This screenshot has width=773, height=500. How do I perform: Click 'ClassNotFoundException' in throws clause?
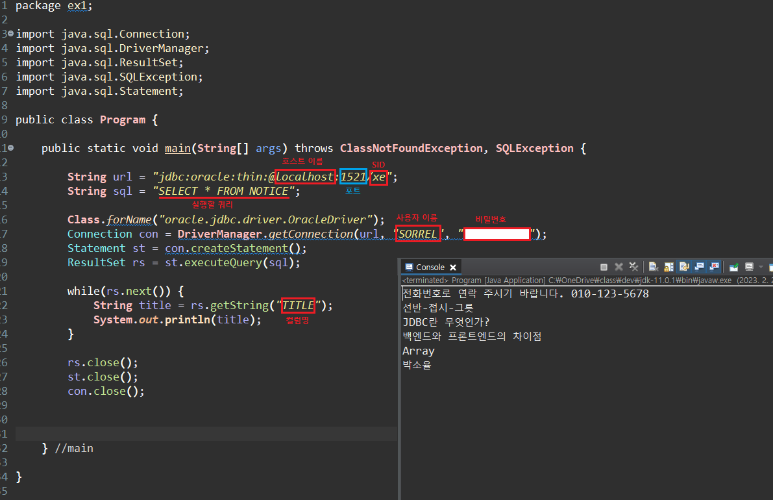click(x=411, y=149)
